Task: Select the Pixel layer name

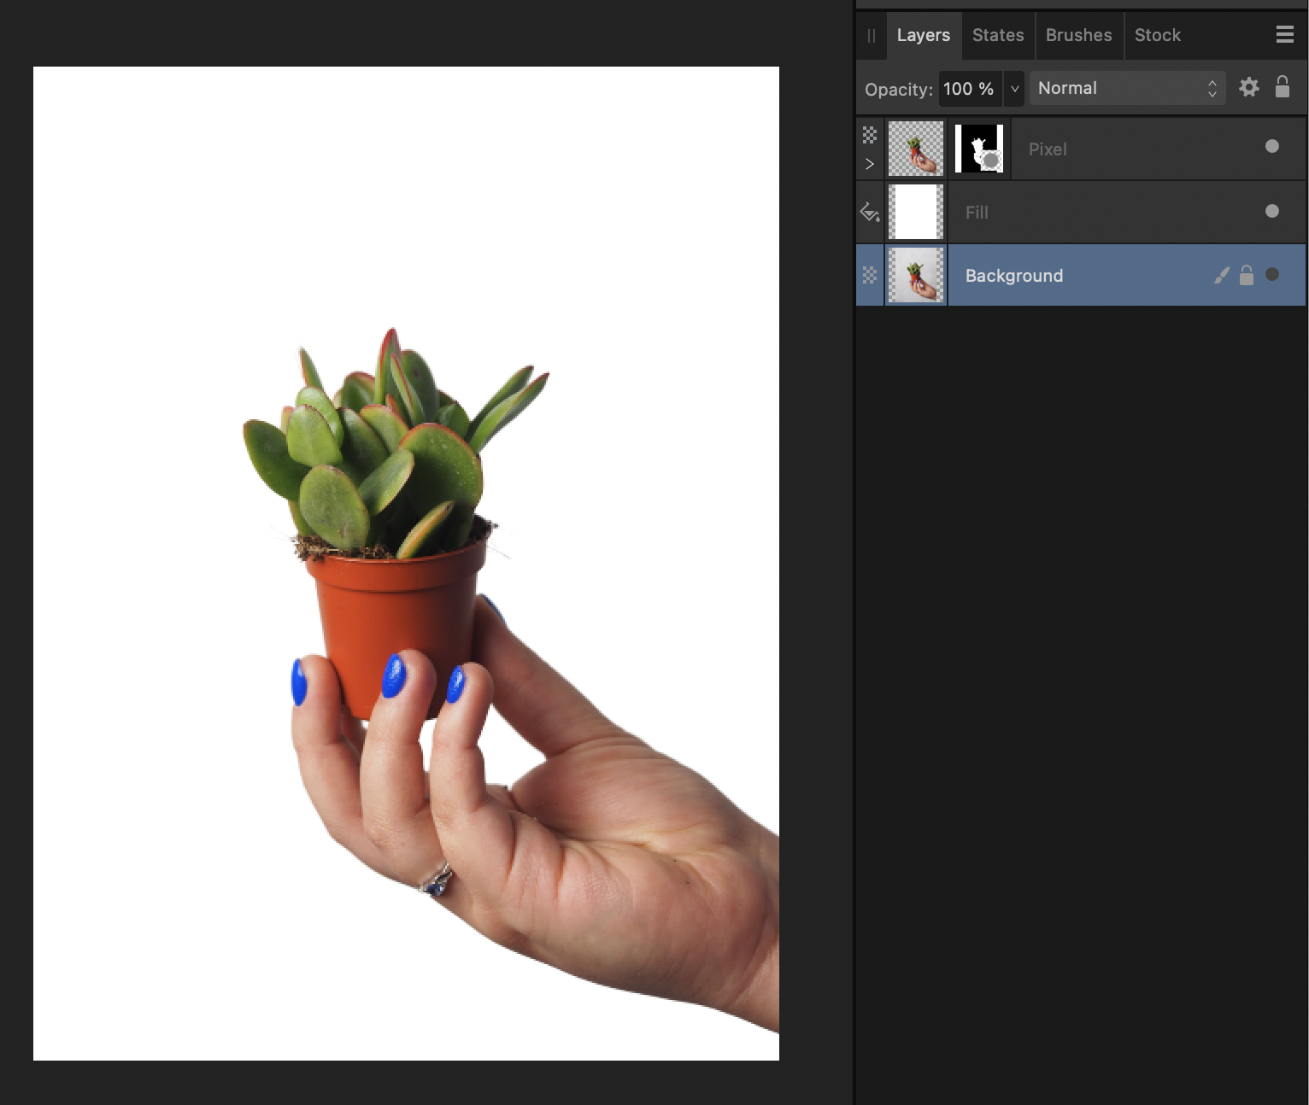Action: (x=1048, y=149)
